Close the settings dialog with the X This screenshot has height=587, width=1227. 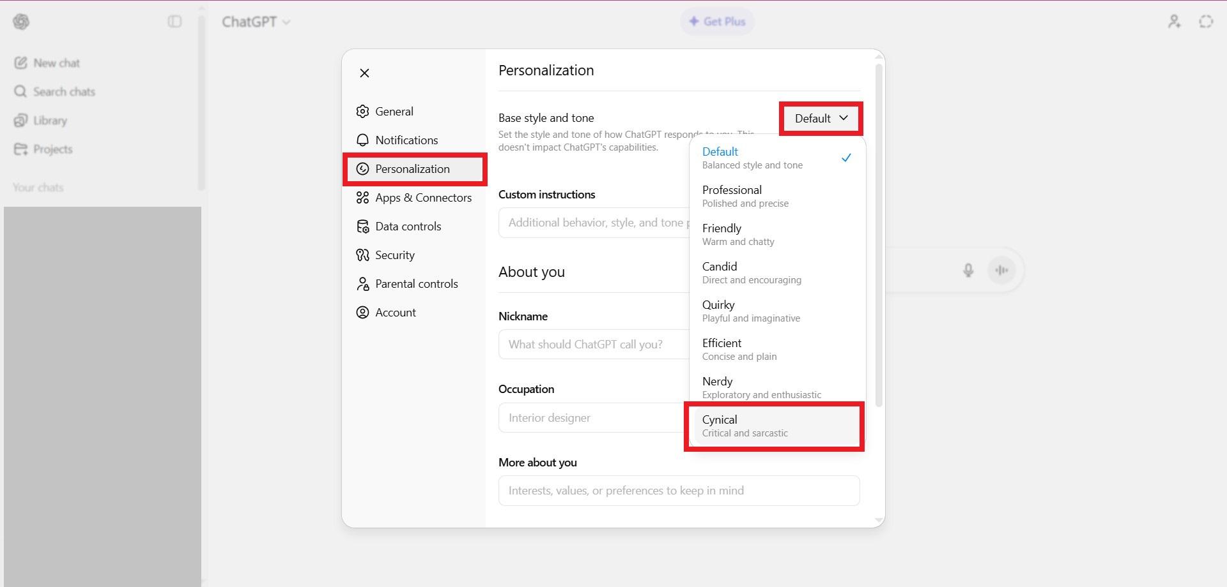pyautogui.click(x=364, y=73)
